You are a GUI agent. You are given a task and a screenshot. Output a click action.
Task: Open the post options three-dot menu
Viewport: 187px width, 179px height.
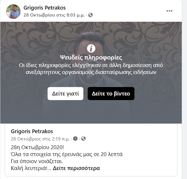point(169,11)
